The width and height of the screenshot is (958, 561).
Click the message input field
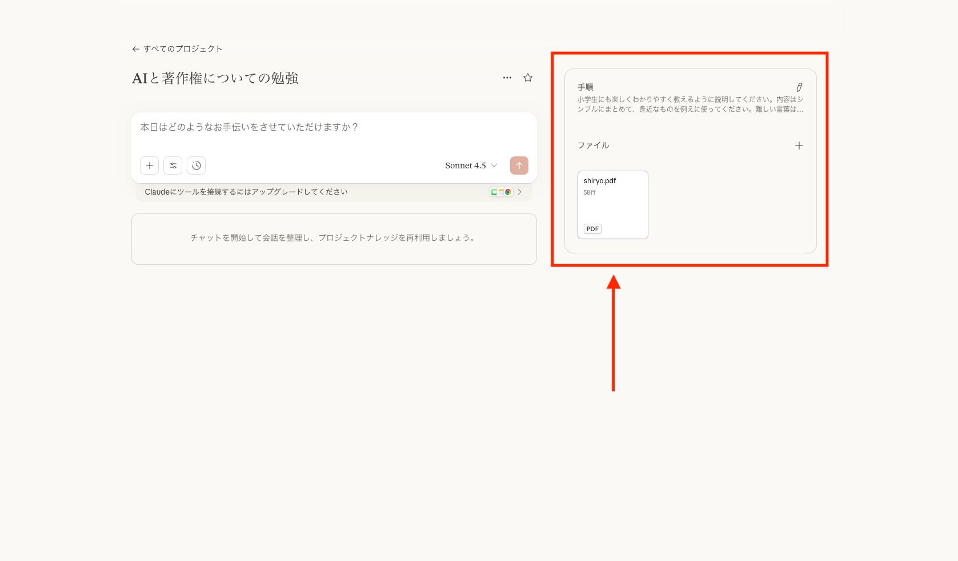pyautogui.click(x=334, y=127)
